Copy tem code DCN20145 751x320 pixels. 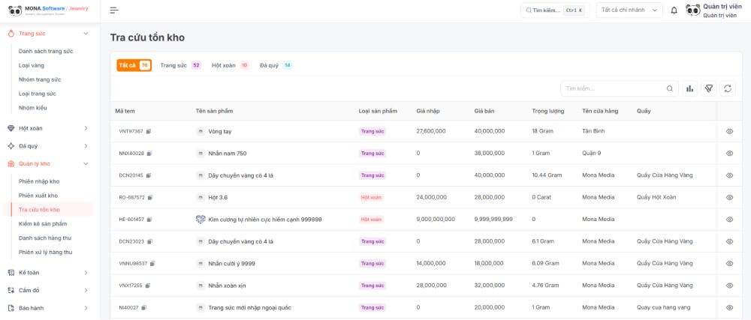149,175
